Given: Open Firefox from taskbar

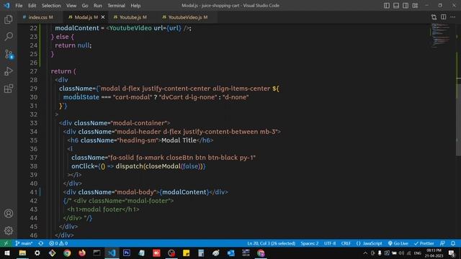Looking at the screenshot, I should point(82,253).
